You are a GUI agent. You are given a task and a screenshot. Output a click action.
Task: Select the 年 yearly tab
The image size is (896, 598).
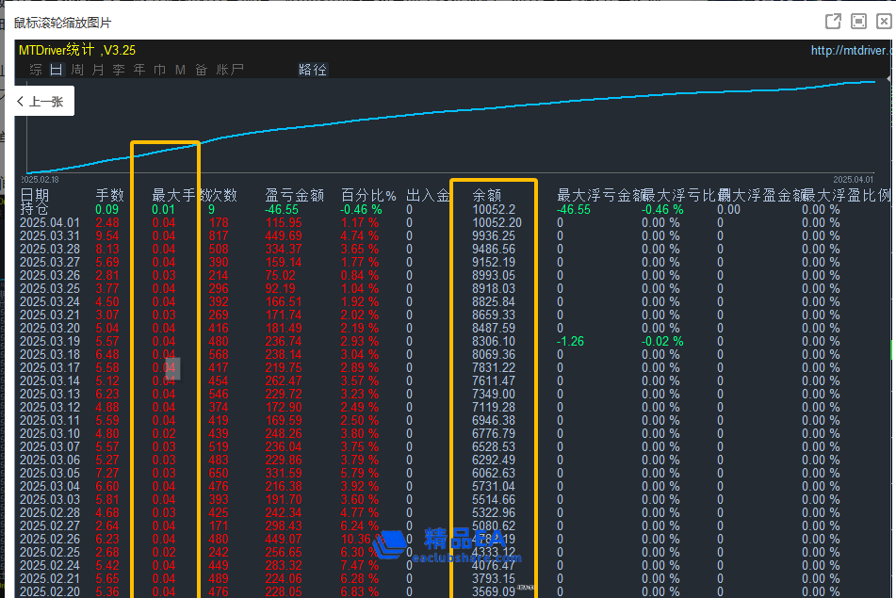point(139,70)
